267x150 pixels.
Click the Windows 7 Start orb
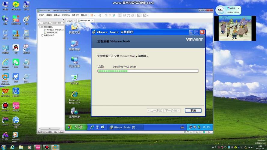pos(4,147)
